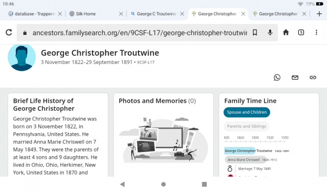Switch to the database - Trapper tab
The height and width of the screenshot is (192, 327).
click(34, 14)
